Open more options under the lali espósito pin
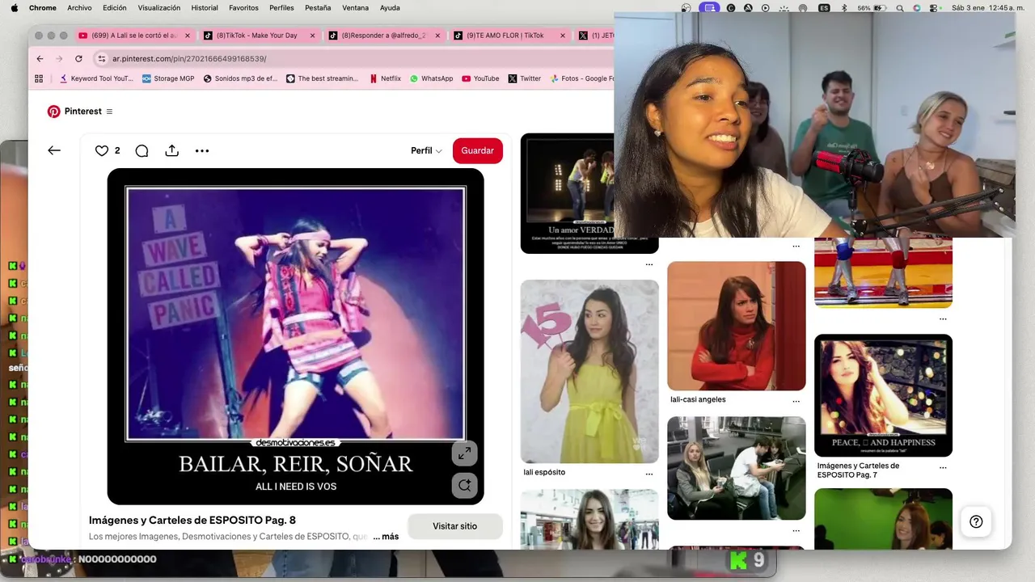The width and height of the screenshot is (1035, 582). click(648, 474)
